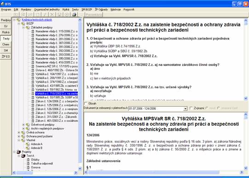This screenshot has height=178, width=249.
Task: Select 'Vyhláška č. 93/1985 Zb.' tree row
Action: [x=57, y=98]
